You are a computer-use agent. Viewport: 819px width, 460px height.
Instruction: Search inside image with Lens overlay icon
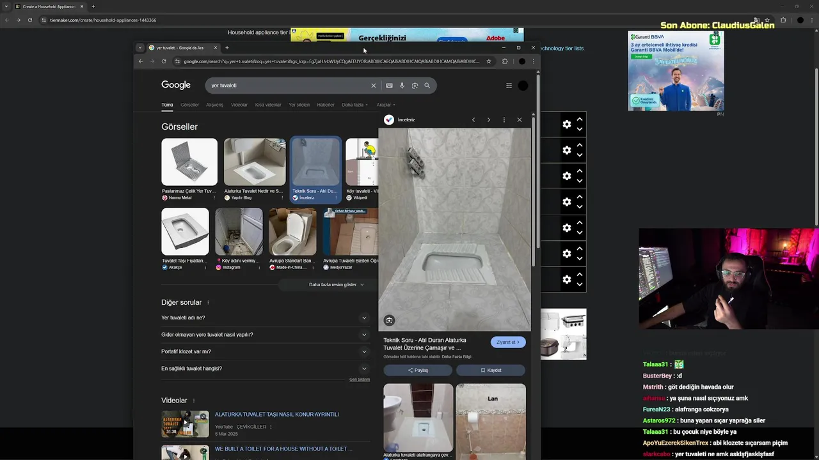389,321
